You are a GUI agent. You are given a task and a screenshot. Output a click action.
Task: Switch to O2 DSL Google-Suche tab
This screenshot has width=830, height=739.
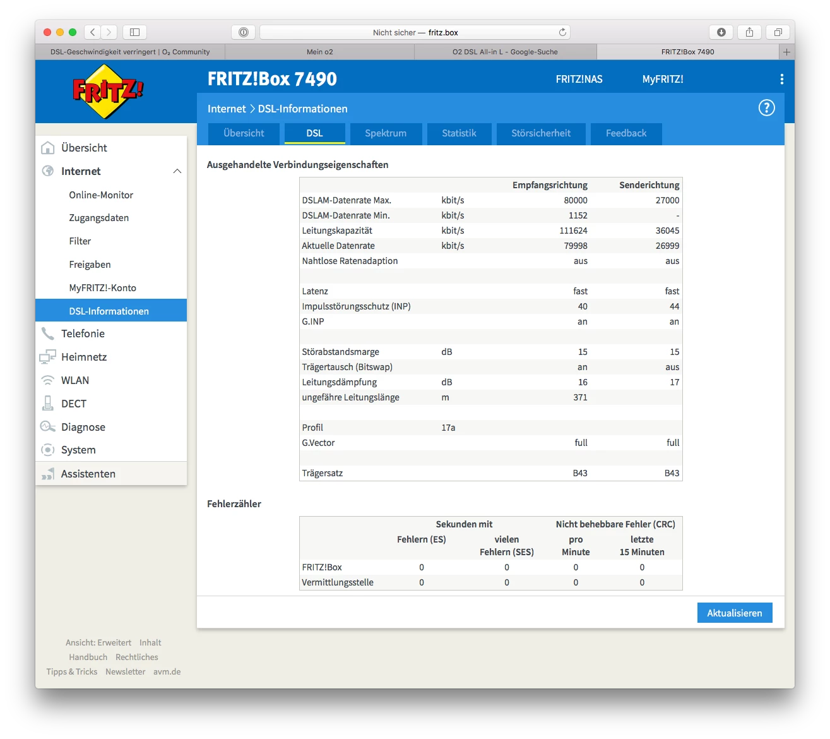(x=505, y=52)
